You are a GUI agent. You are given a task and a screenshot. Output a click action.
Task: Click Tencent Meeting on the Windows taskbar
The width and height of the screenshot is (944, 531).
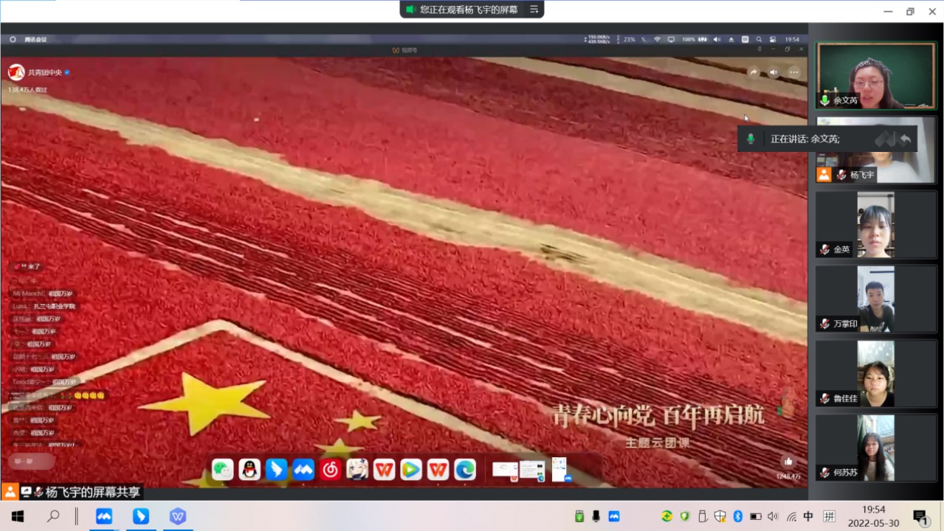tap(104, 516)
